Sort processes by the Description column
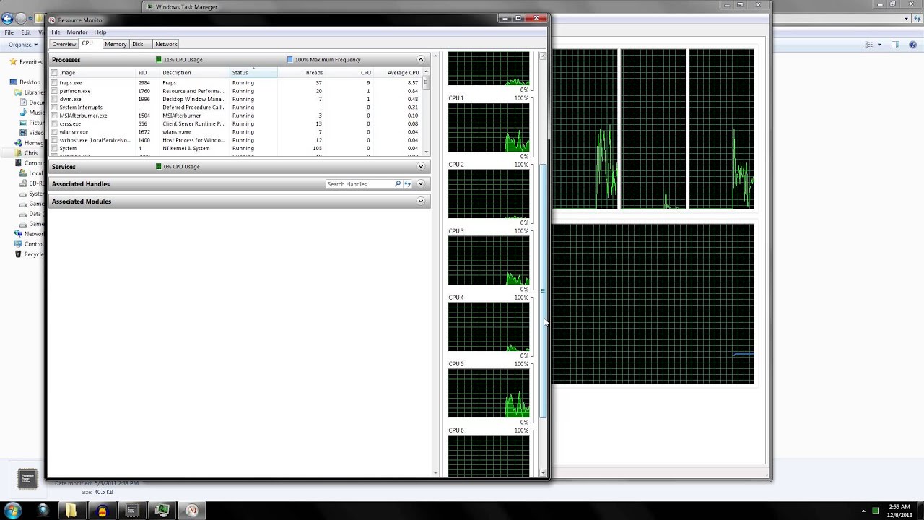The height and width of the screenshot is (520, 924). [195, 73]
